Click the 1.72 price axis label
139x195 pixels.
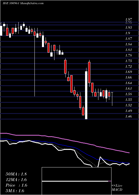coord(128,66)
